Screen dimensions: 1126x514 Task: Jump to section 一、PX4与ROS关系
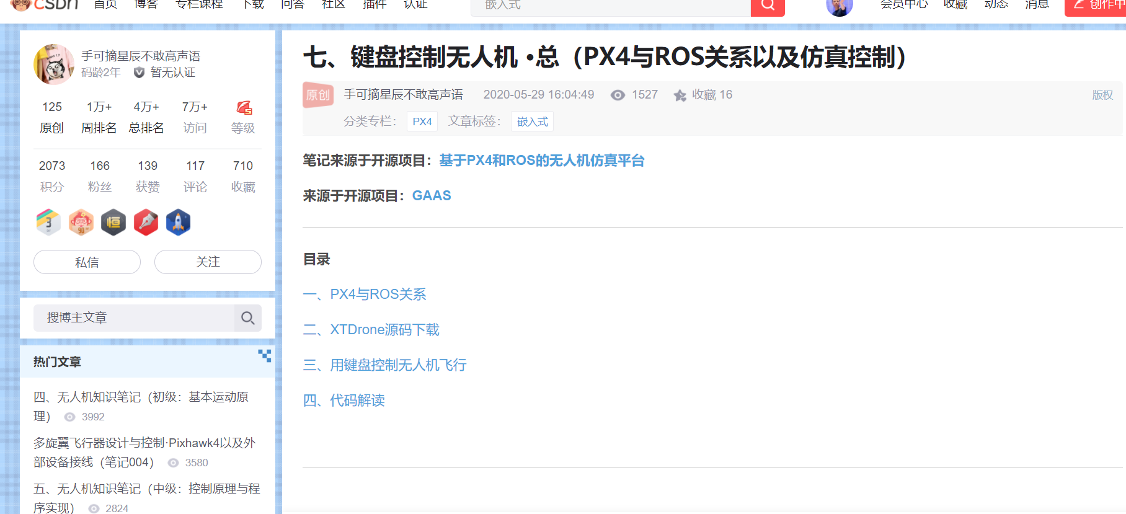(365, 294)
